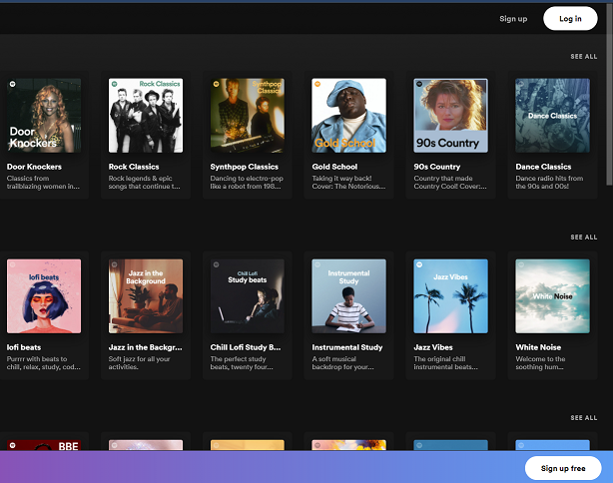This screenshot has width=613, height=483.
Task: Open the White Noise playlist cover
Action: pos(552,295)
